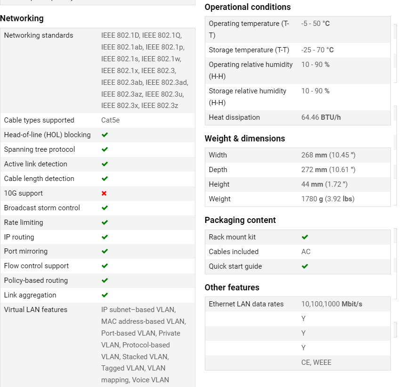Click the Active link detection checkmark
The image size is (404, 387).
pos(105,164)
